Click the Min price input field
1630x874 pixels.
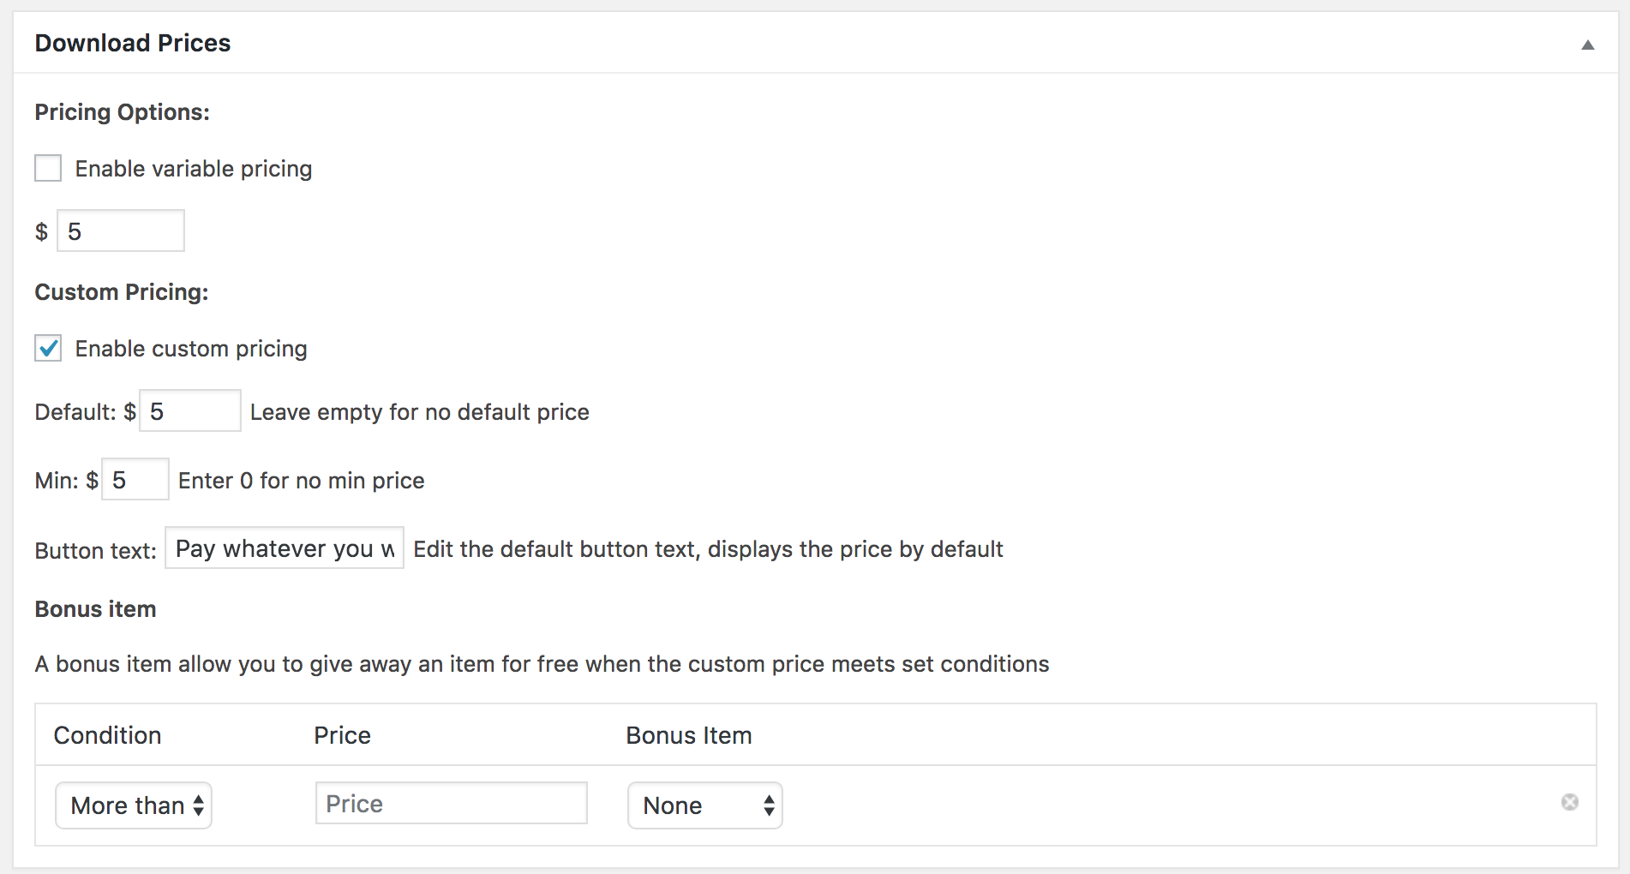pos(135,480)
